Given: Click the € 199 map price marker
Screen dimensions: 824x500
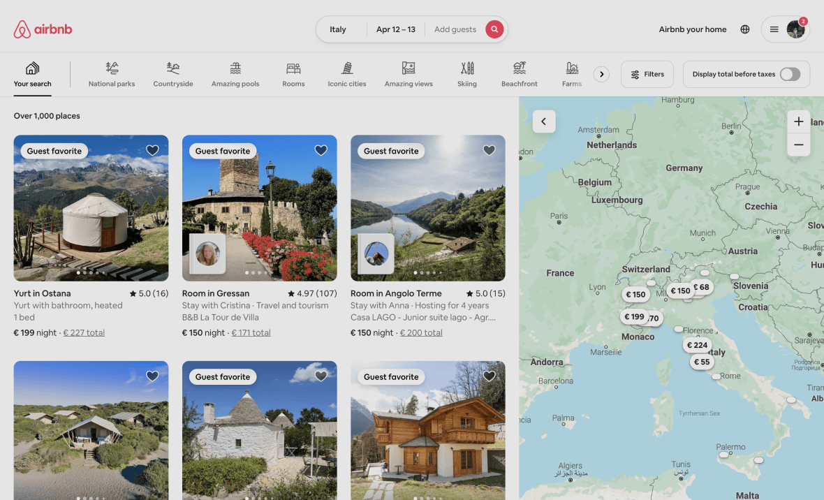Looking at the screenshot, I should coord(634,316).
